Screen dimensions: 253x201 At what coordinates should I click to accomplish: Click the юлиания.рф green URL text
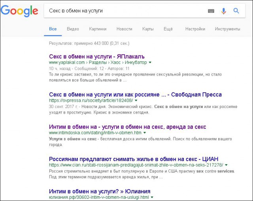(99, 197)
